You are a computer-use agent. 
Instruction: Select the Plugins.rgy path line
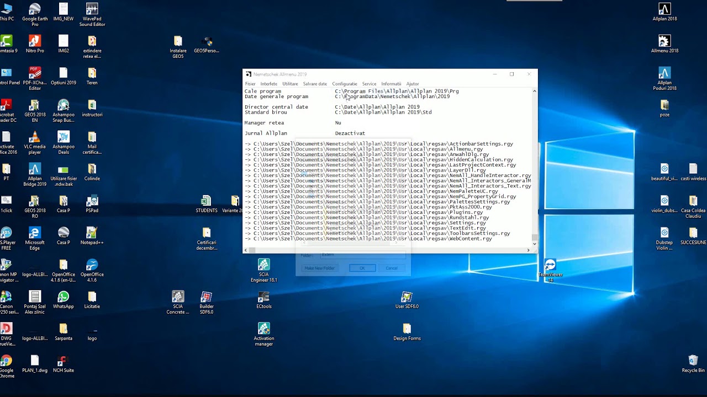coord(364,212)
